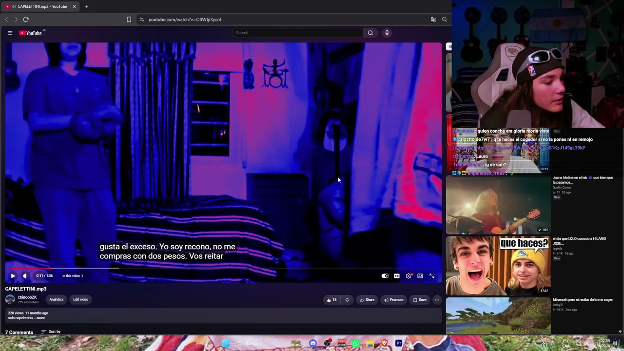Go forward in browser history
624x351 pixels.
pos(16,19)
